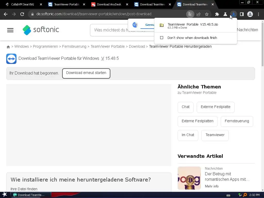
Task: Open Softonic hamburger menu
Action: pos(10,30)
